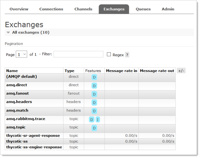The image size is (200, 158).
Task: Open the amq.headers exchange link
Action: (19, 102)
